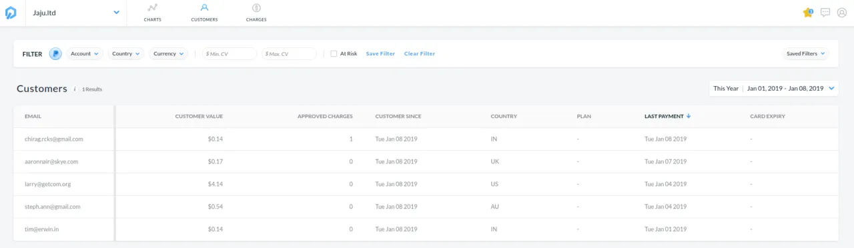Viewport: 854px width, 248px height.
Task: Click the 1 Results count text
Action: [92, 89]
